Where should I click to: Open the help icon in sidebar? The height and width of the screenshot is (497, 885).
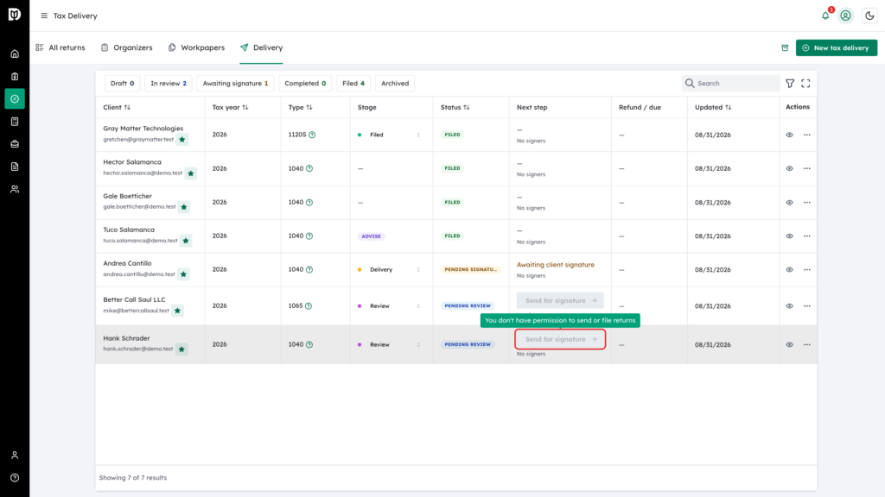click(x=15, y=478)
